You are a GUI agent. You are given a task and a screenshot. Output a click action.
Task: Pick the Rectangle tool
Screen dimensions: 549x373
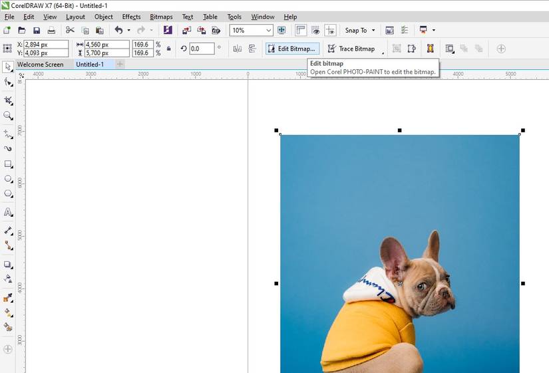coord(8,164)
